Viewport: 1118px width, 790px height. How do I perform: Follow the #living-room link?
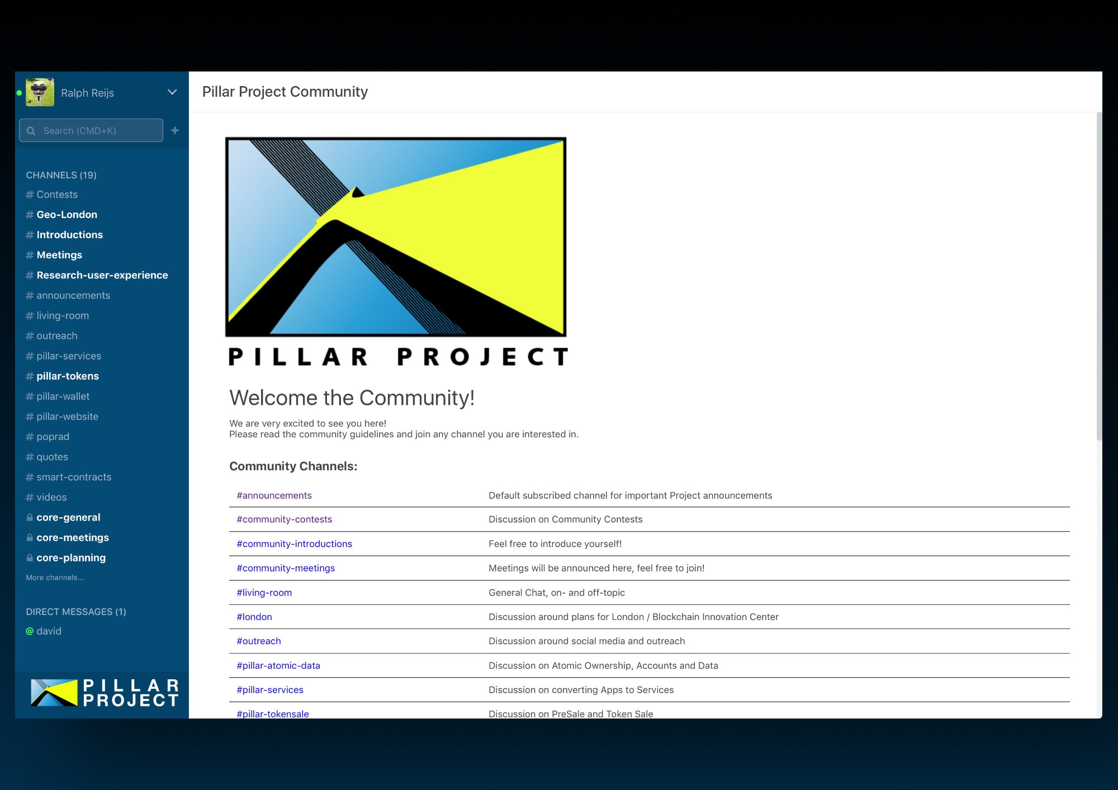(x=264, y=593)
